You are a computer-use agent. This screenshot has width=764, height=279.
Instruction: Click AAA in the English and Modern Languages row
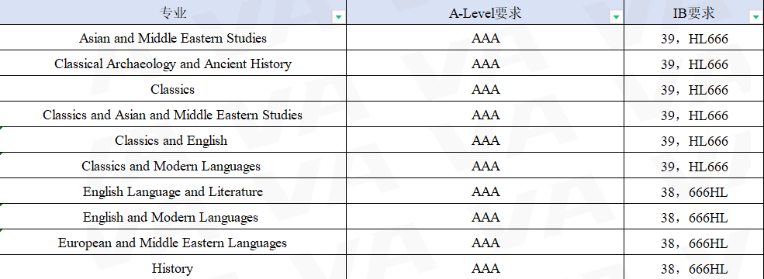tap(486, 217)
